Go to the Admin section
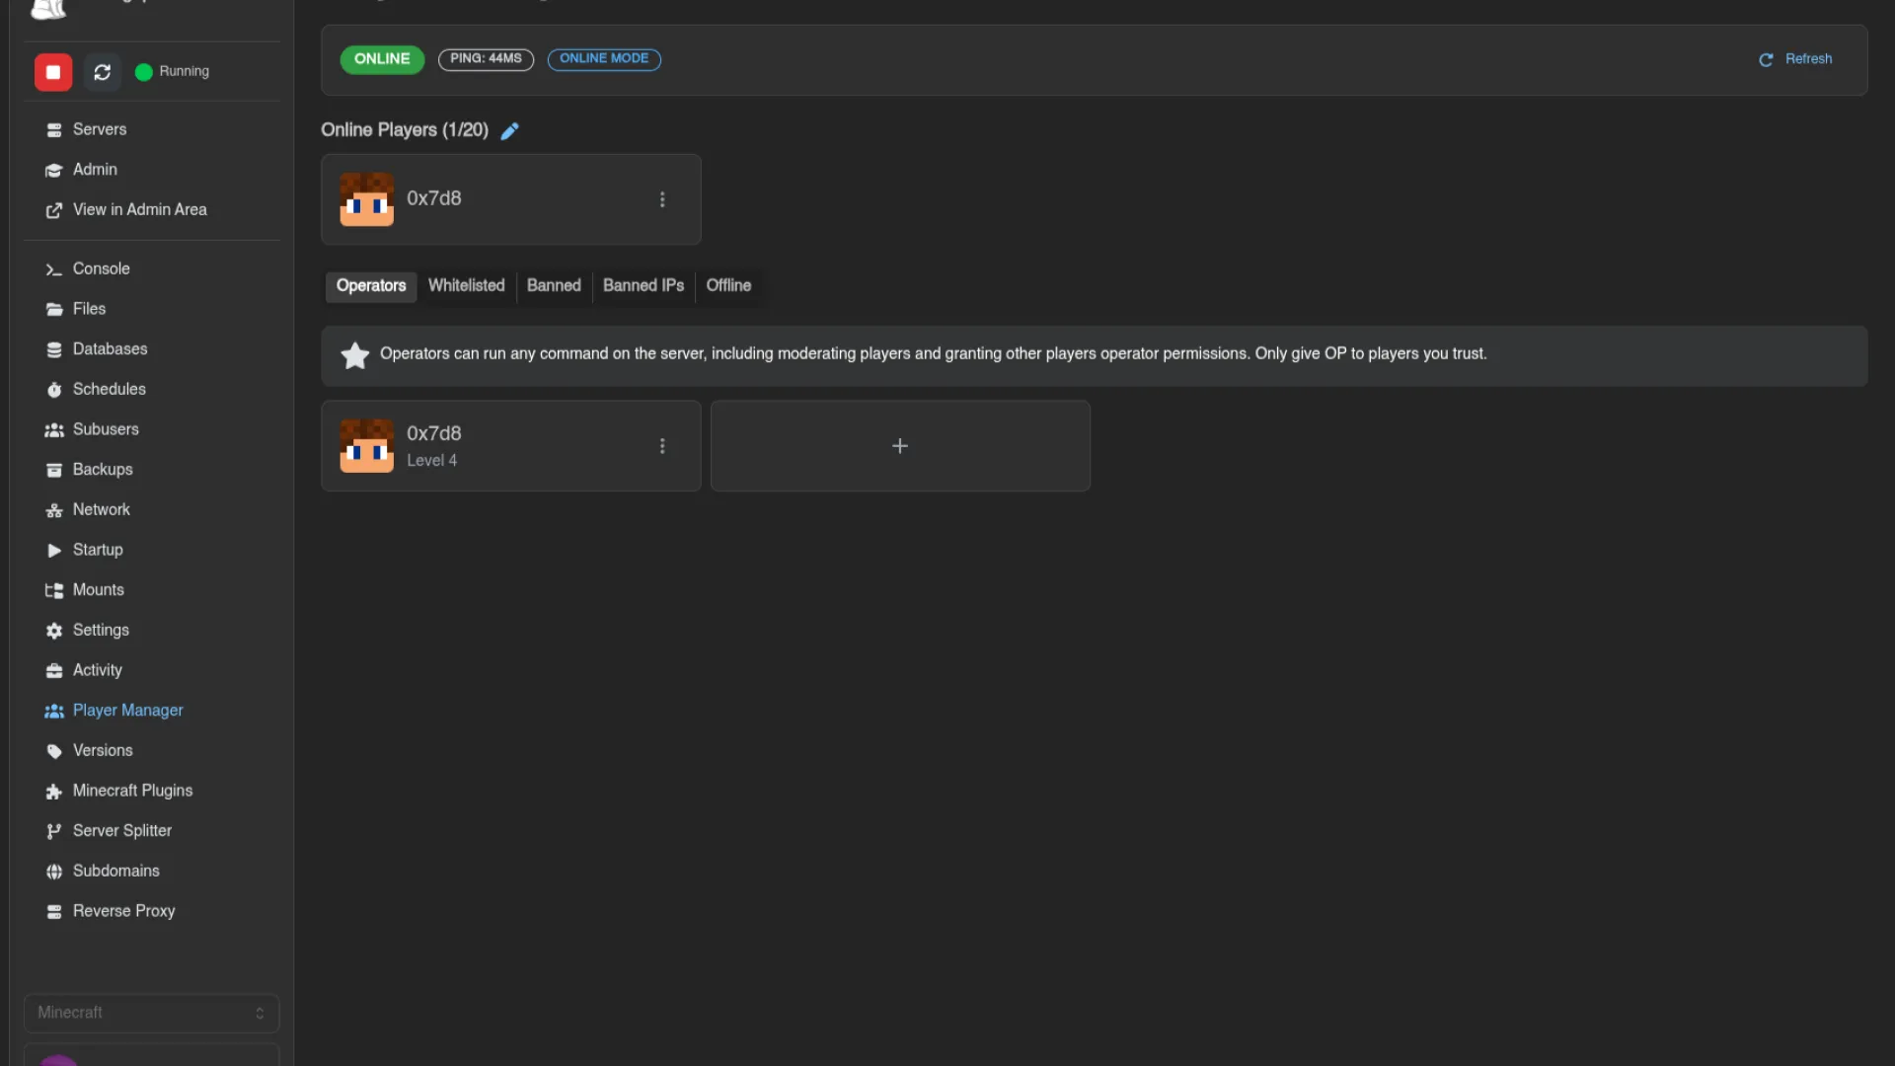This screenshot has height=1066, width=1895. (x=95, y=170)
